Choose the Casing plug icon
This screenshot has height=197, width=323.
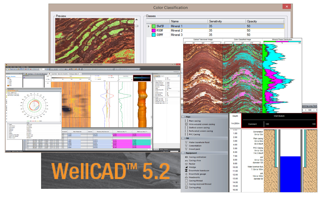[x=186, y=187]
